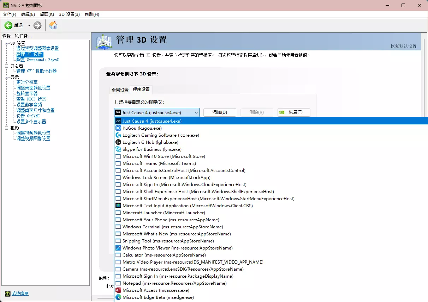This screenshot has height=302, width=428.
Task: Click the Logitech G Hub icon
Action: pyautogui.click(x=118, y=142)
